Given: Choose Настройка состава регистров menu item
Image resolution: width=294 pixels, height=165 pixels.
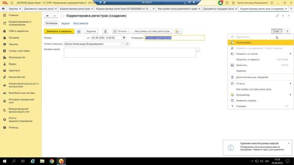Looking at the screenshot, I should point(260,89).
